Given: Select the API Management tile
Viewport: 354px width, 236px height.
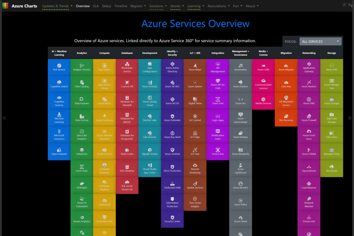Looking at the screenshot, I should click(x=218, y=67).
